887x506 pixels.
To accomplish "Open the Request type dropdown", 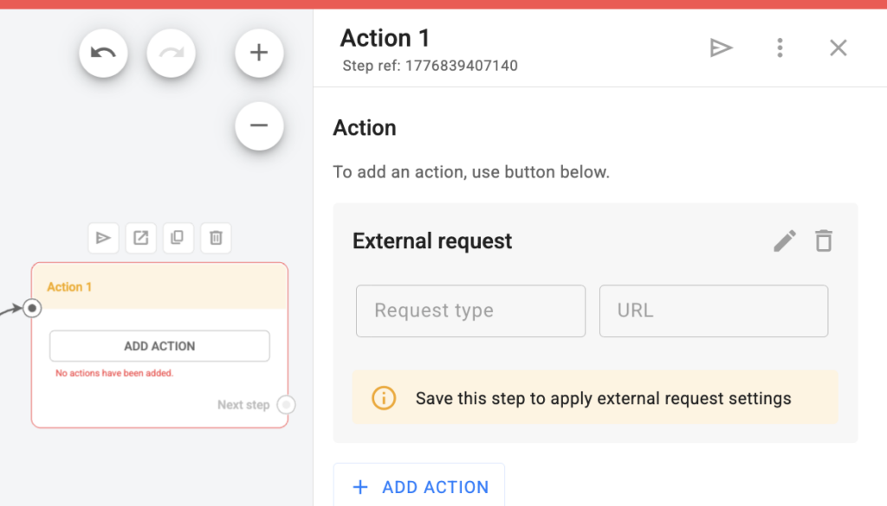I will pyautogui.click(x=470, y=311).
